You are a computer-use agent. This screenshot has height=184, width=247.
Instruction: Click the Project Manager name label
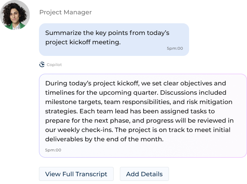(65, 12)
